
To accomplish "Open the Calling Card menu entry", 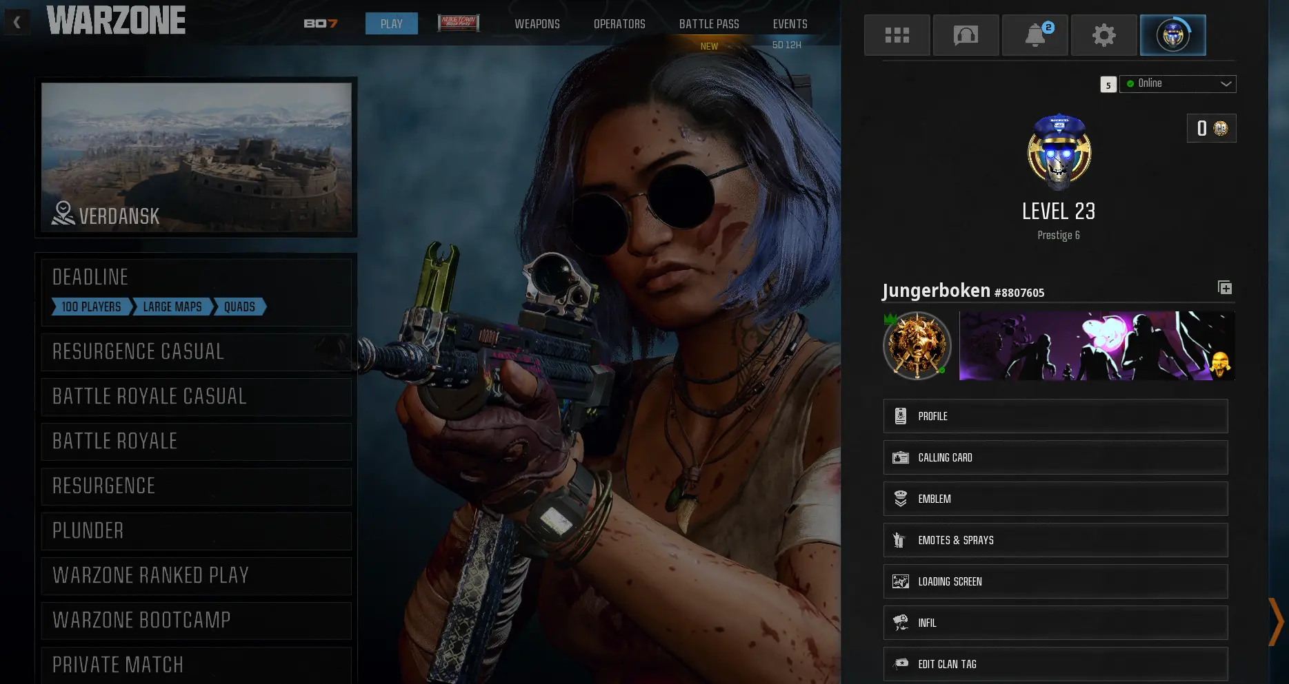I will [1055, 457].
